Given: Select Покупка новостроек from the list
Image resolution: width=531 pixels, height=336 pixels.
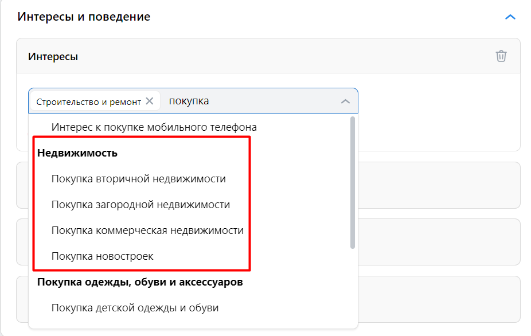Looking at the screenshot, I should [102, 256].
